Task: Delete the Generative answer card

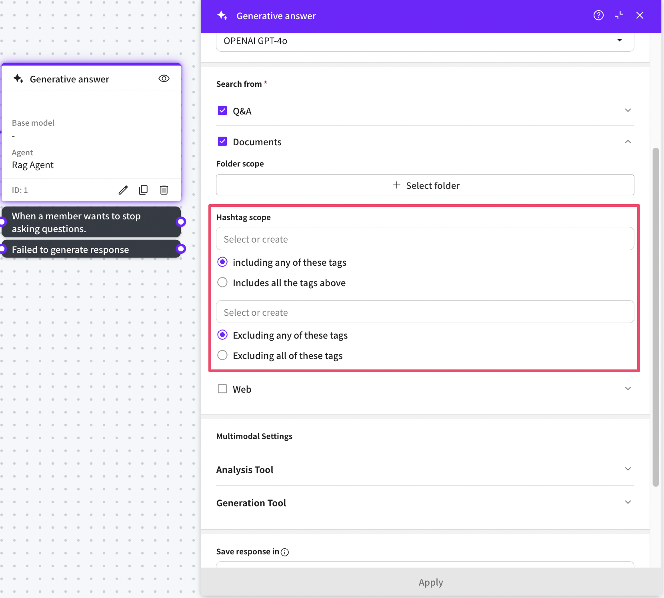Action: click(x=164, y=190)
